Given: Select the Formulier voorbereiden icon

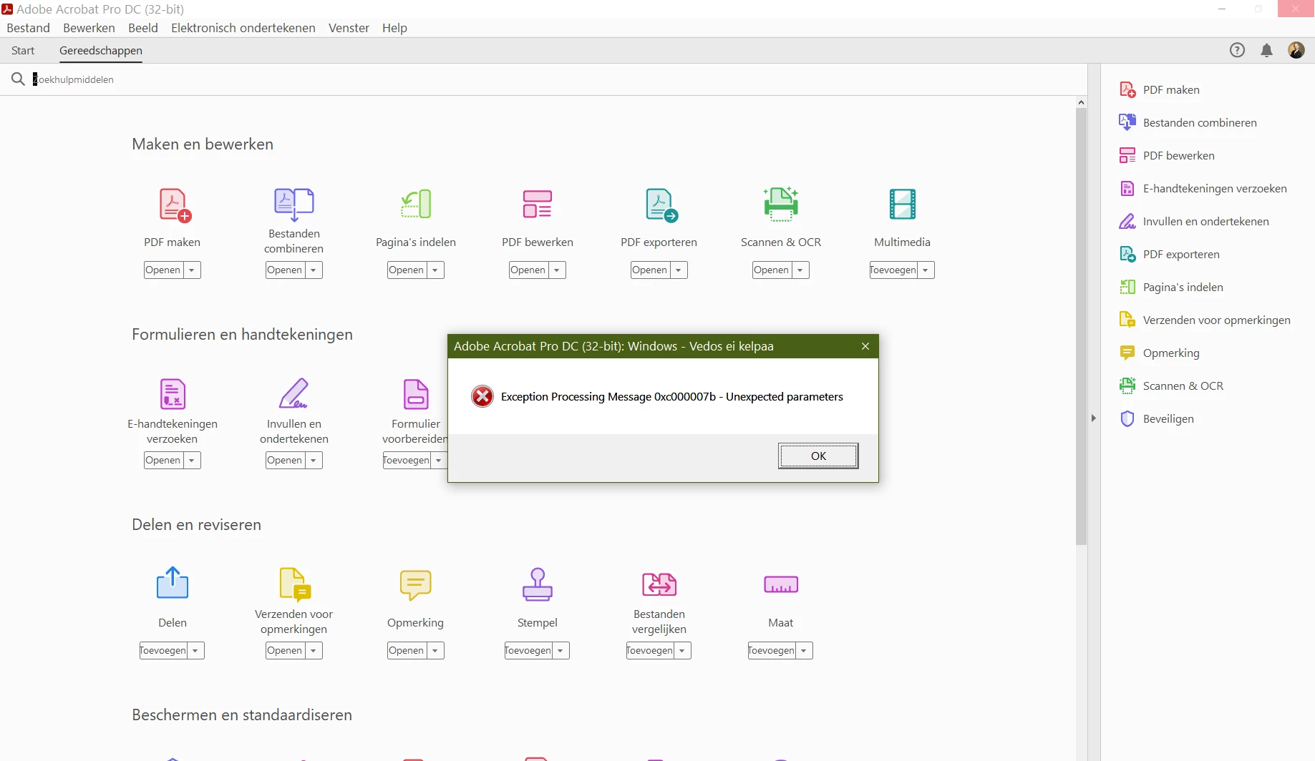Looking at the screenshot, I should coord(416,393).
